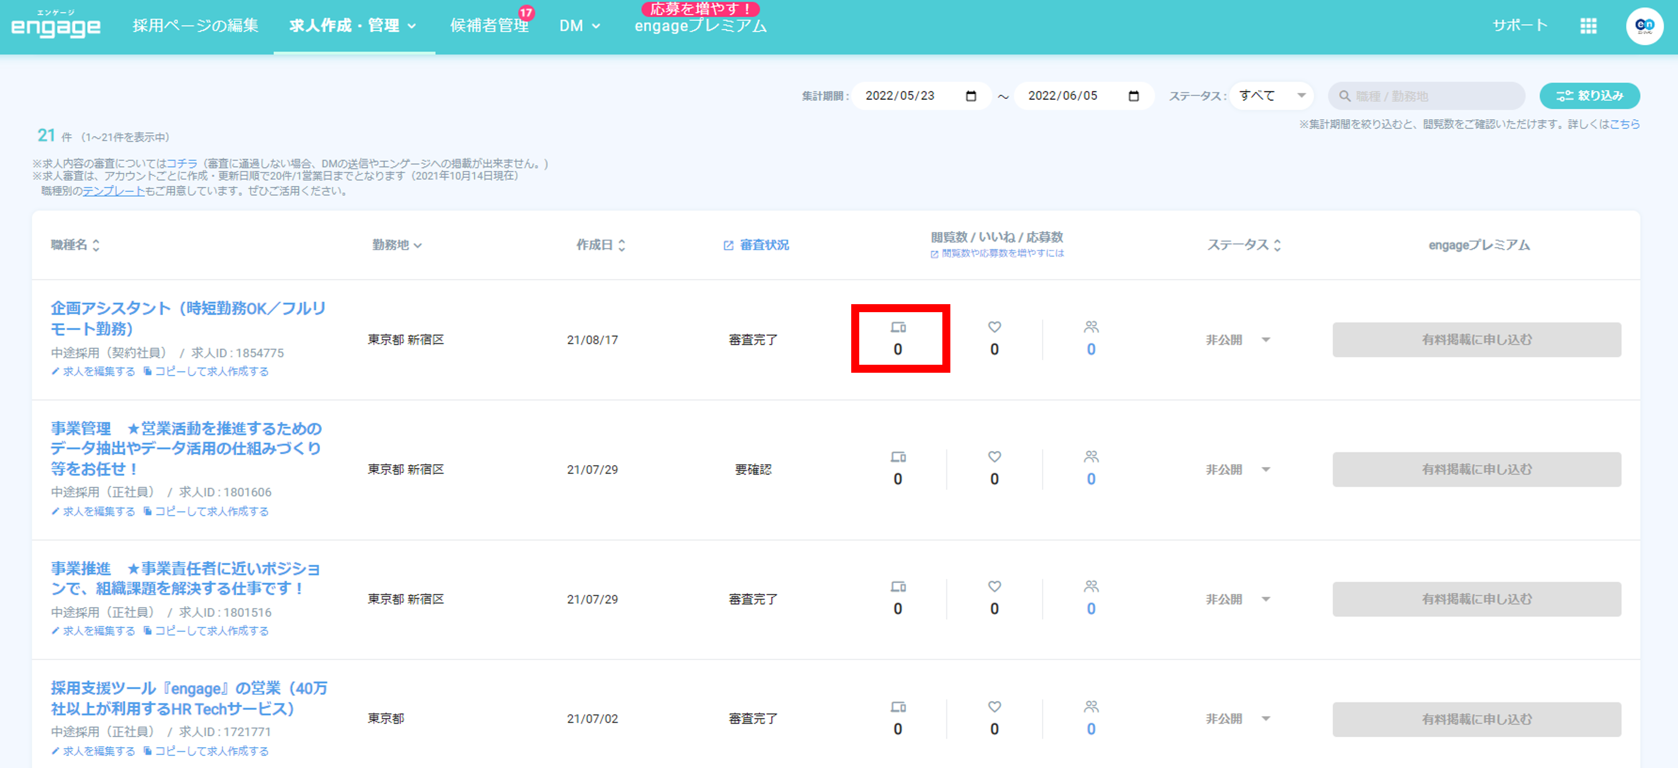Click the heart icon for 採用支援ツール row
This screenshot has width=1678, height=768.
pyautogui.click(x=994, y=707)
